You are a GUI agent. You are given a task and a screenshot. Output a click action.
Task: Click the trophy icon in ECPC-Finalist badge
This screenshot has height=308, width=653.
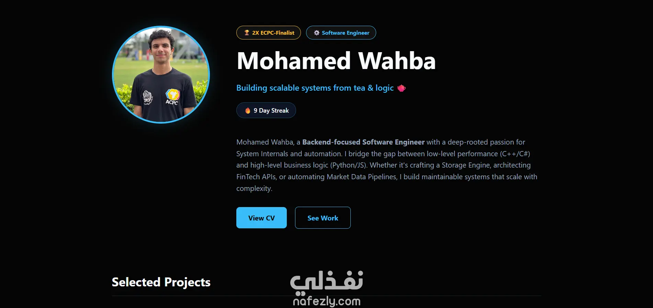coord(247,33)
